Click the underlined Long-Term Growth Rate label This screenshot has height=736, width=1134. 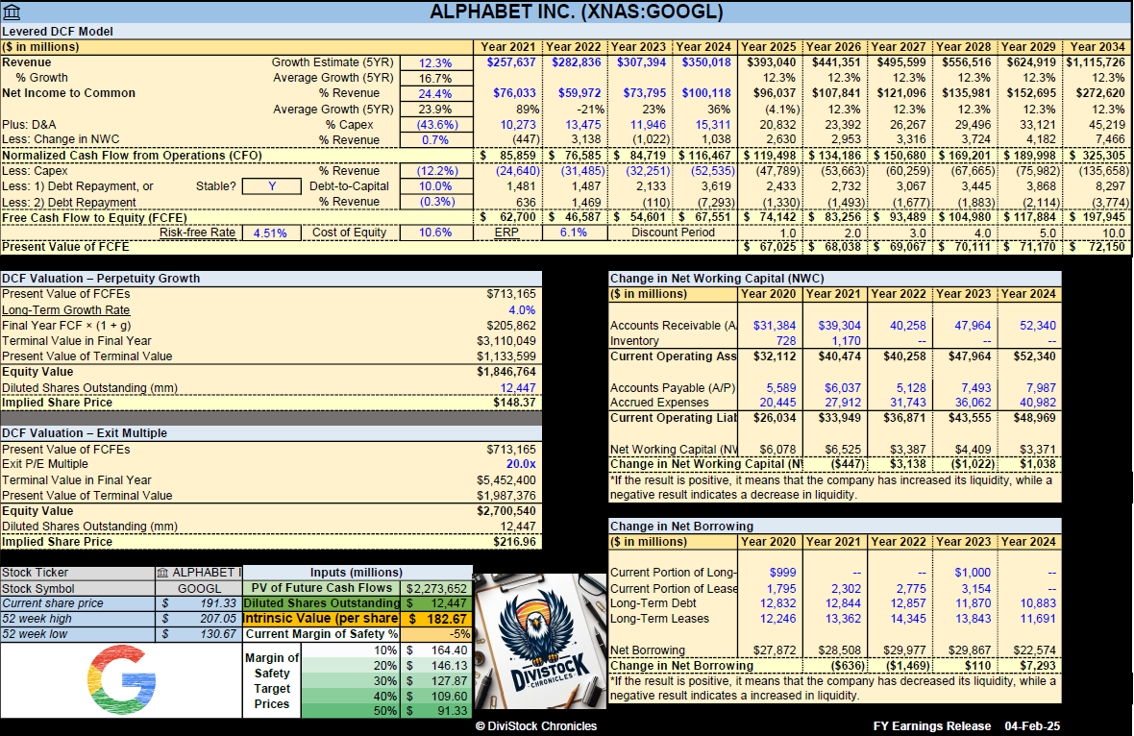[65, 309]
